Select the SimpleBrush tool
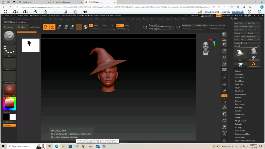Viewport: 265px width, 149px height. point(253,64)
